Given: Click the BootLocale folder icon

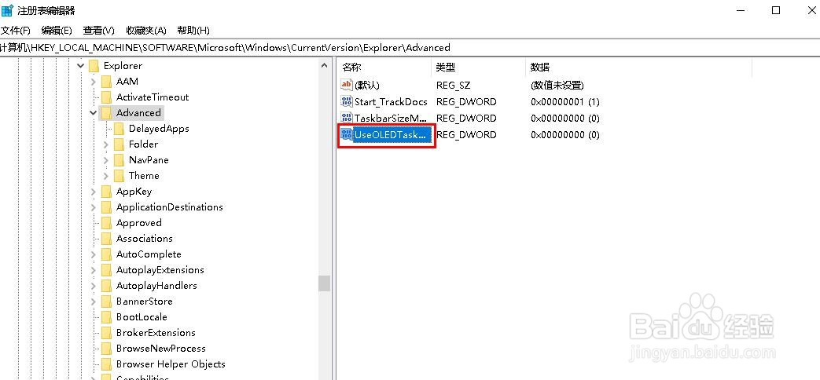Looking at the screenshot, I should click(107, 317).
